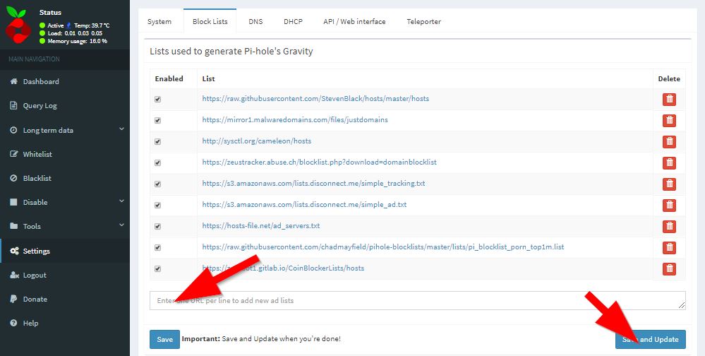
Task: Delete the sysctl.org cameleon list
Action: tap(669, 142)
